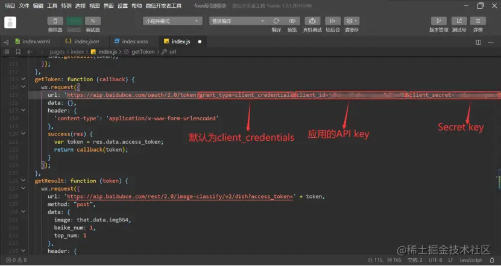
Task: Collapse the success(res) block at line 120
Action: 24,134
